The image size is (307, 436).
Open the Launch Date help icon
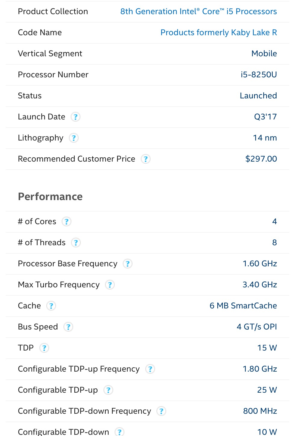(x=76, y=117)
